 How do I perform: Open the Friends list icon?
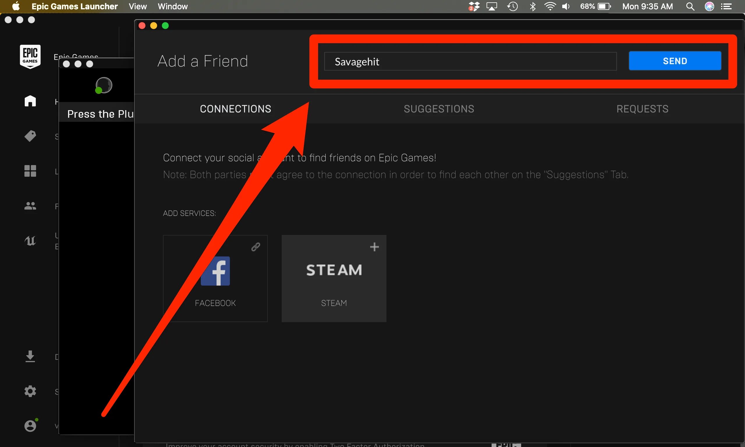[x=30, y=206]
